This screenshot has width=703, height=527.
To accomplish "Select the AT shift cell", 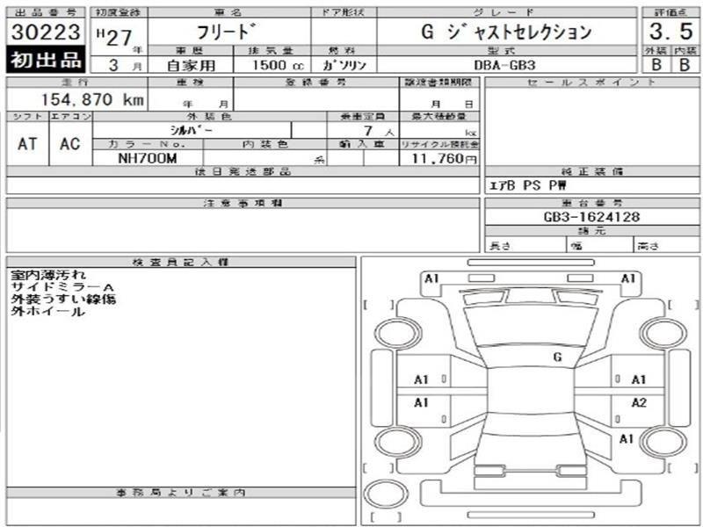I will pos(27,144).
